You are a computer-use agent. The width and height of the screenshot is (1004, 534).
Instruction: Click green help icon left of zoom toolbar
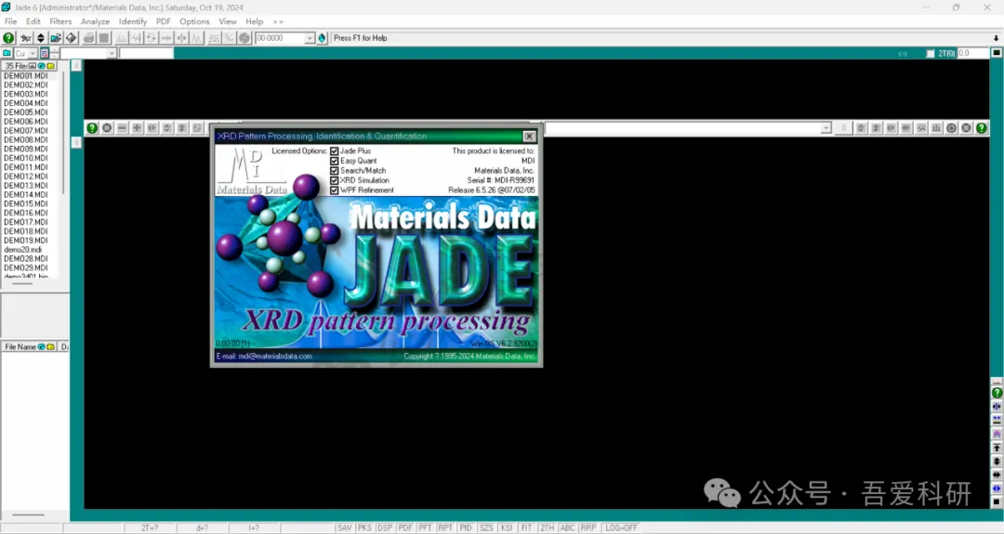(92, 128)
